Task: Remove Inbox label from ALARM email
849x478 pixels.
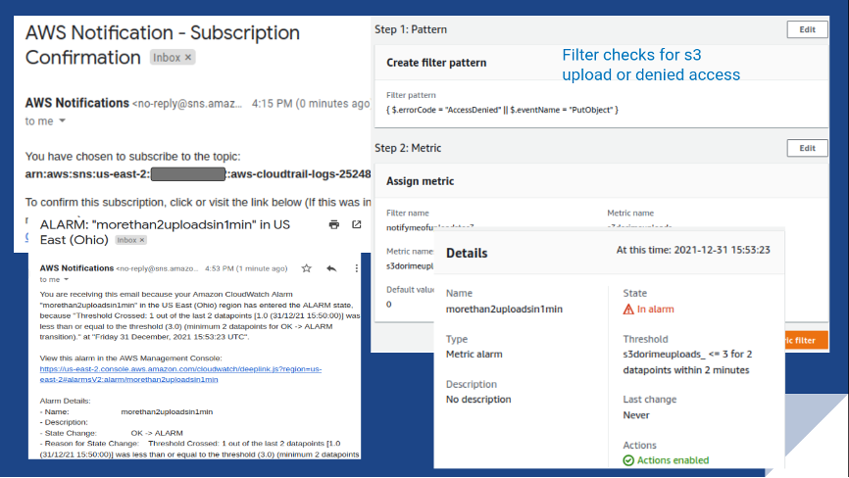Action: [x=142, y=240]
